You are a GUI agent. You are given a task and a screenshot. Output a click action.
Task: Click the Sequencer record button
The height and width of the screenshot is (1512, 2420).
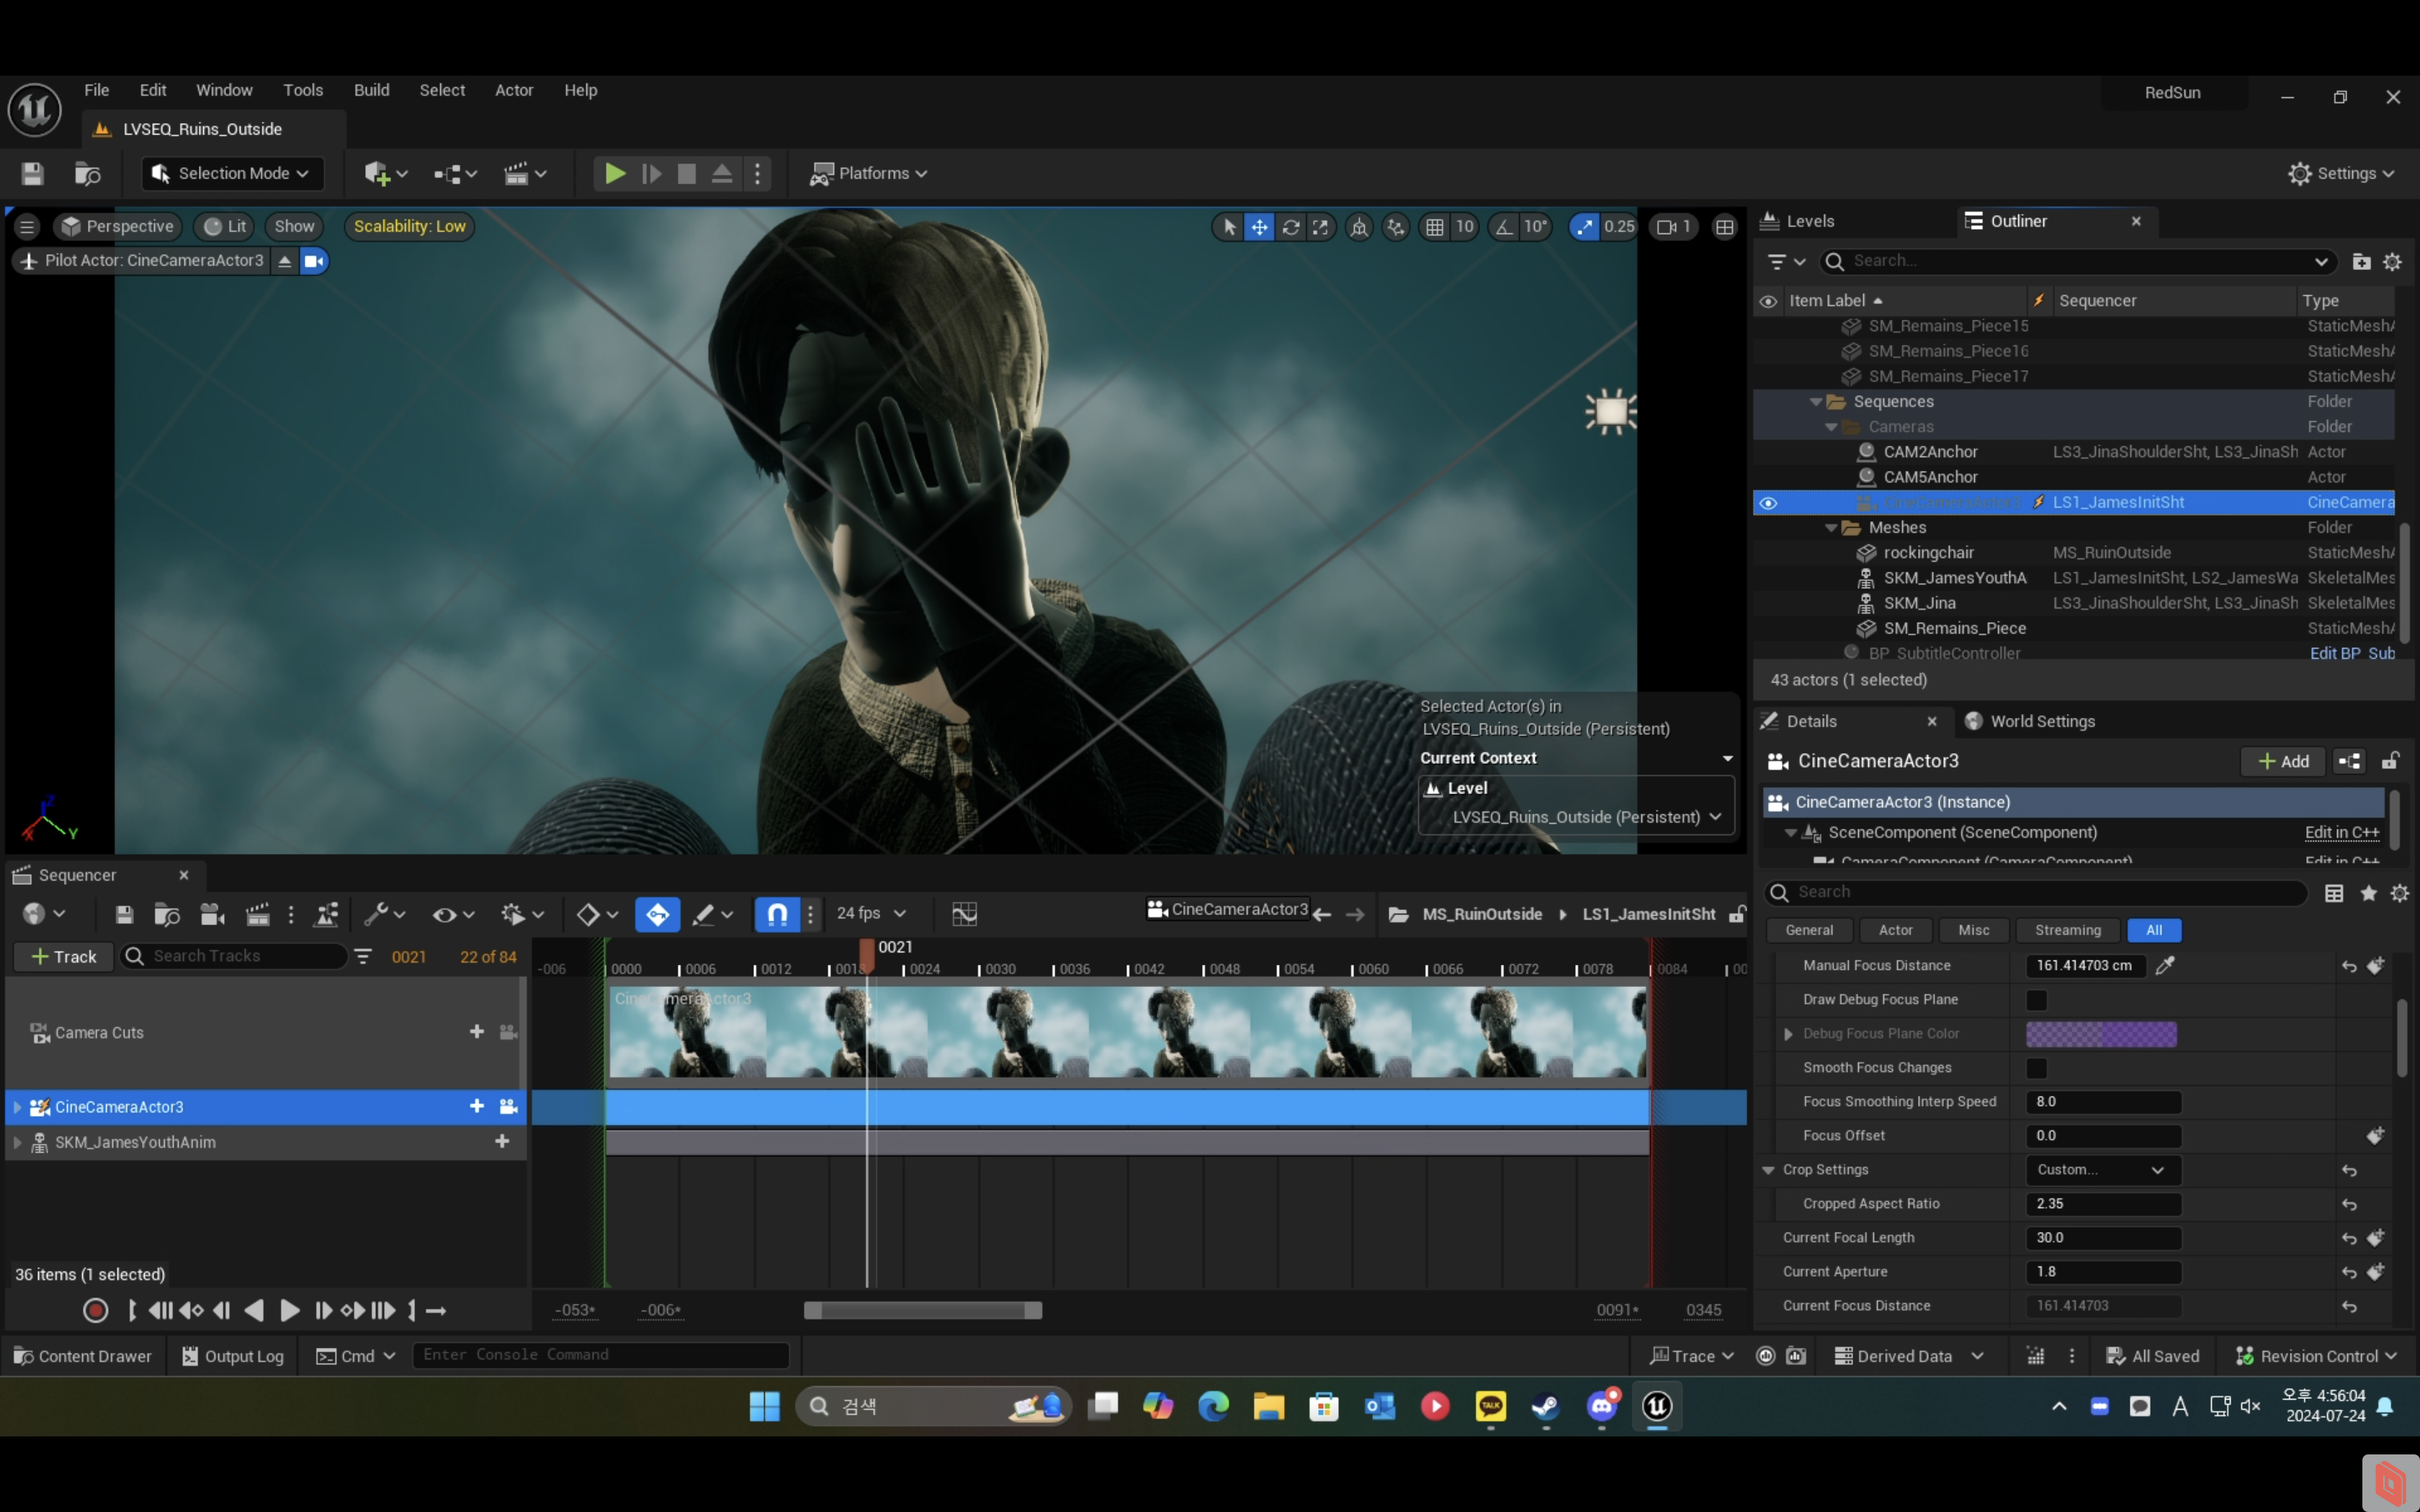95,1311
